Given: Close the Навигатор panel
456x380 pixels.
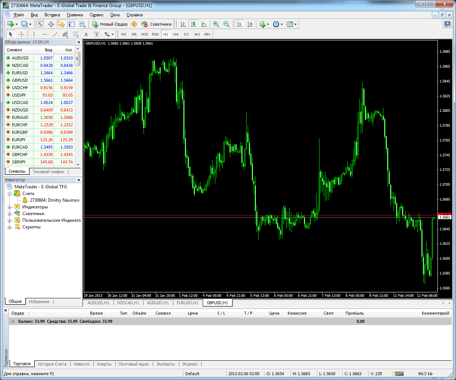Looking at the screenshot, I should 78,180.
